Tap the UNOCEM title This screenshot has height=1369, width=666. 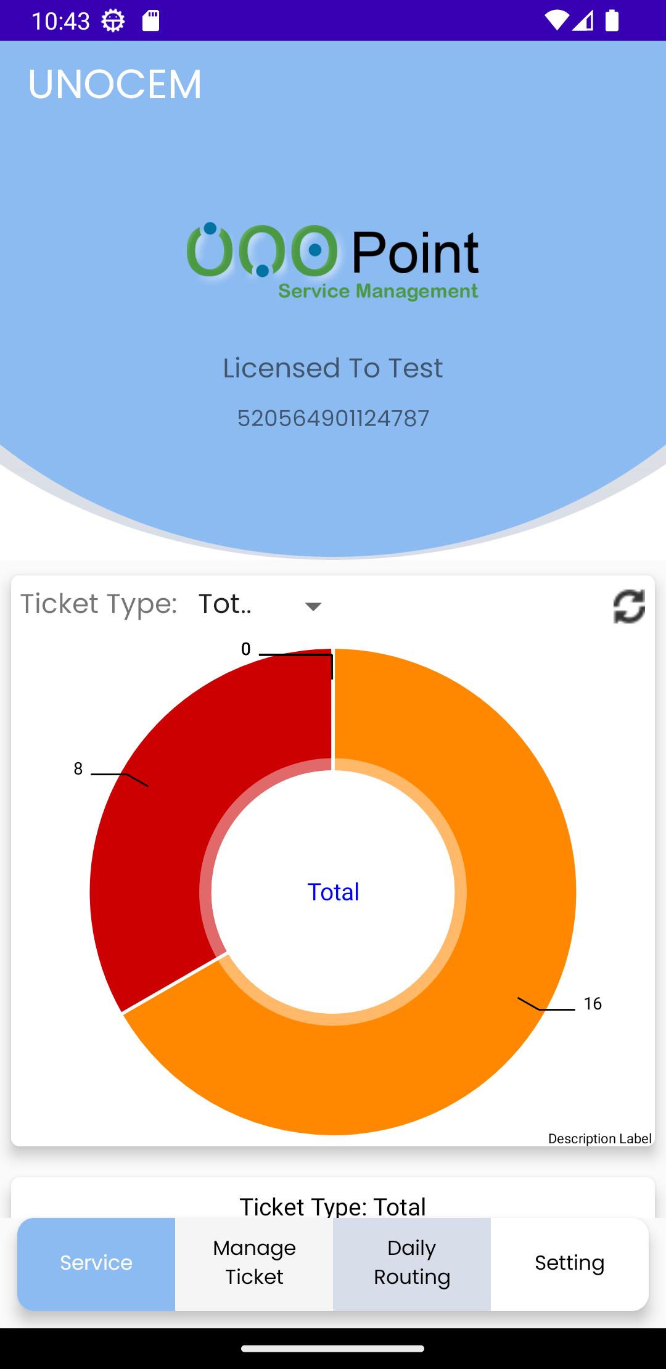point(115,84)
